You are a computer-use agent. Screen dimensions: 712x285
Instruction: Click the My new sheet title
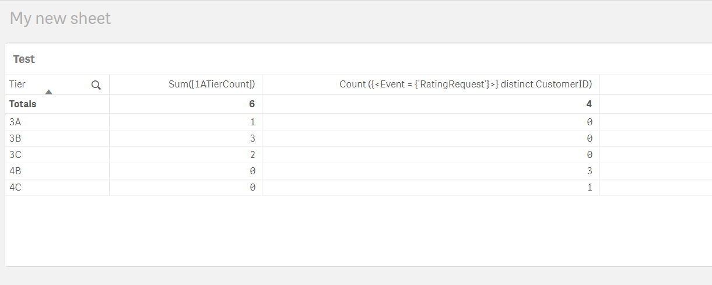pyautogui.click(x=60, y=18)
